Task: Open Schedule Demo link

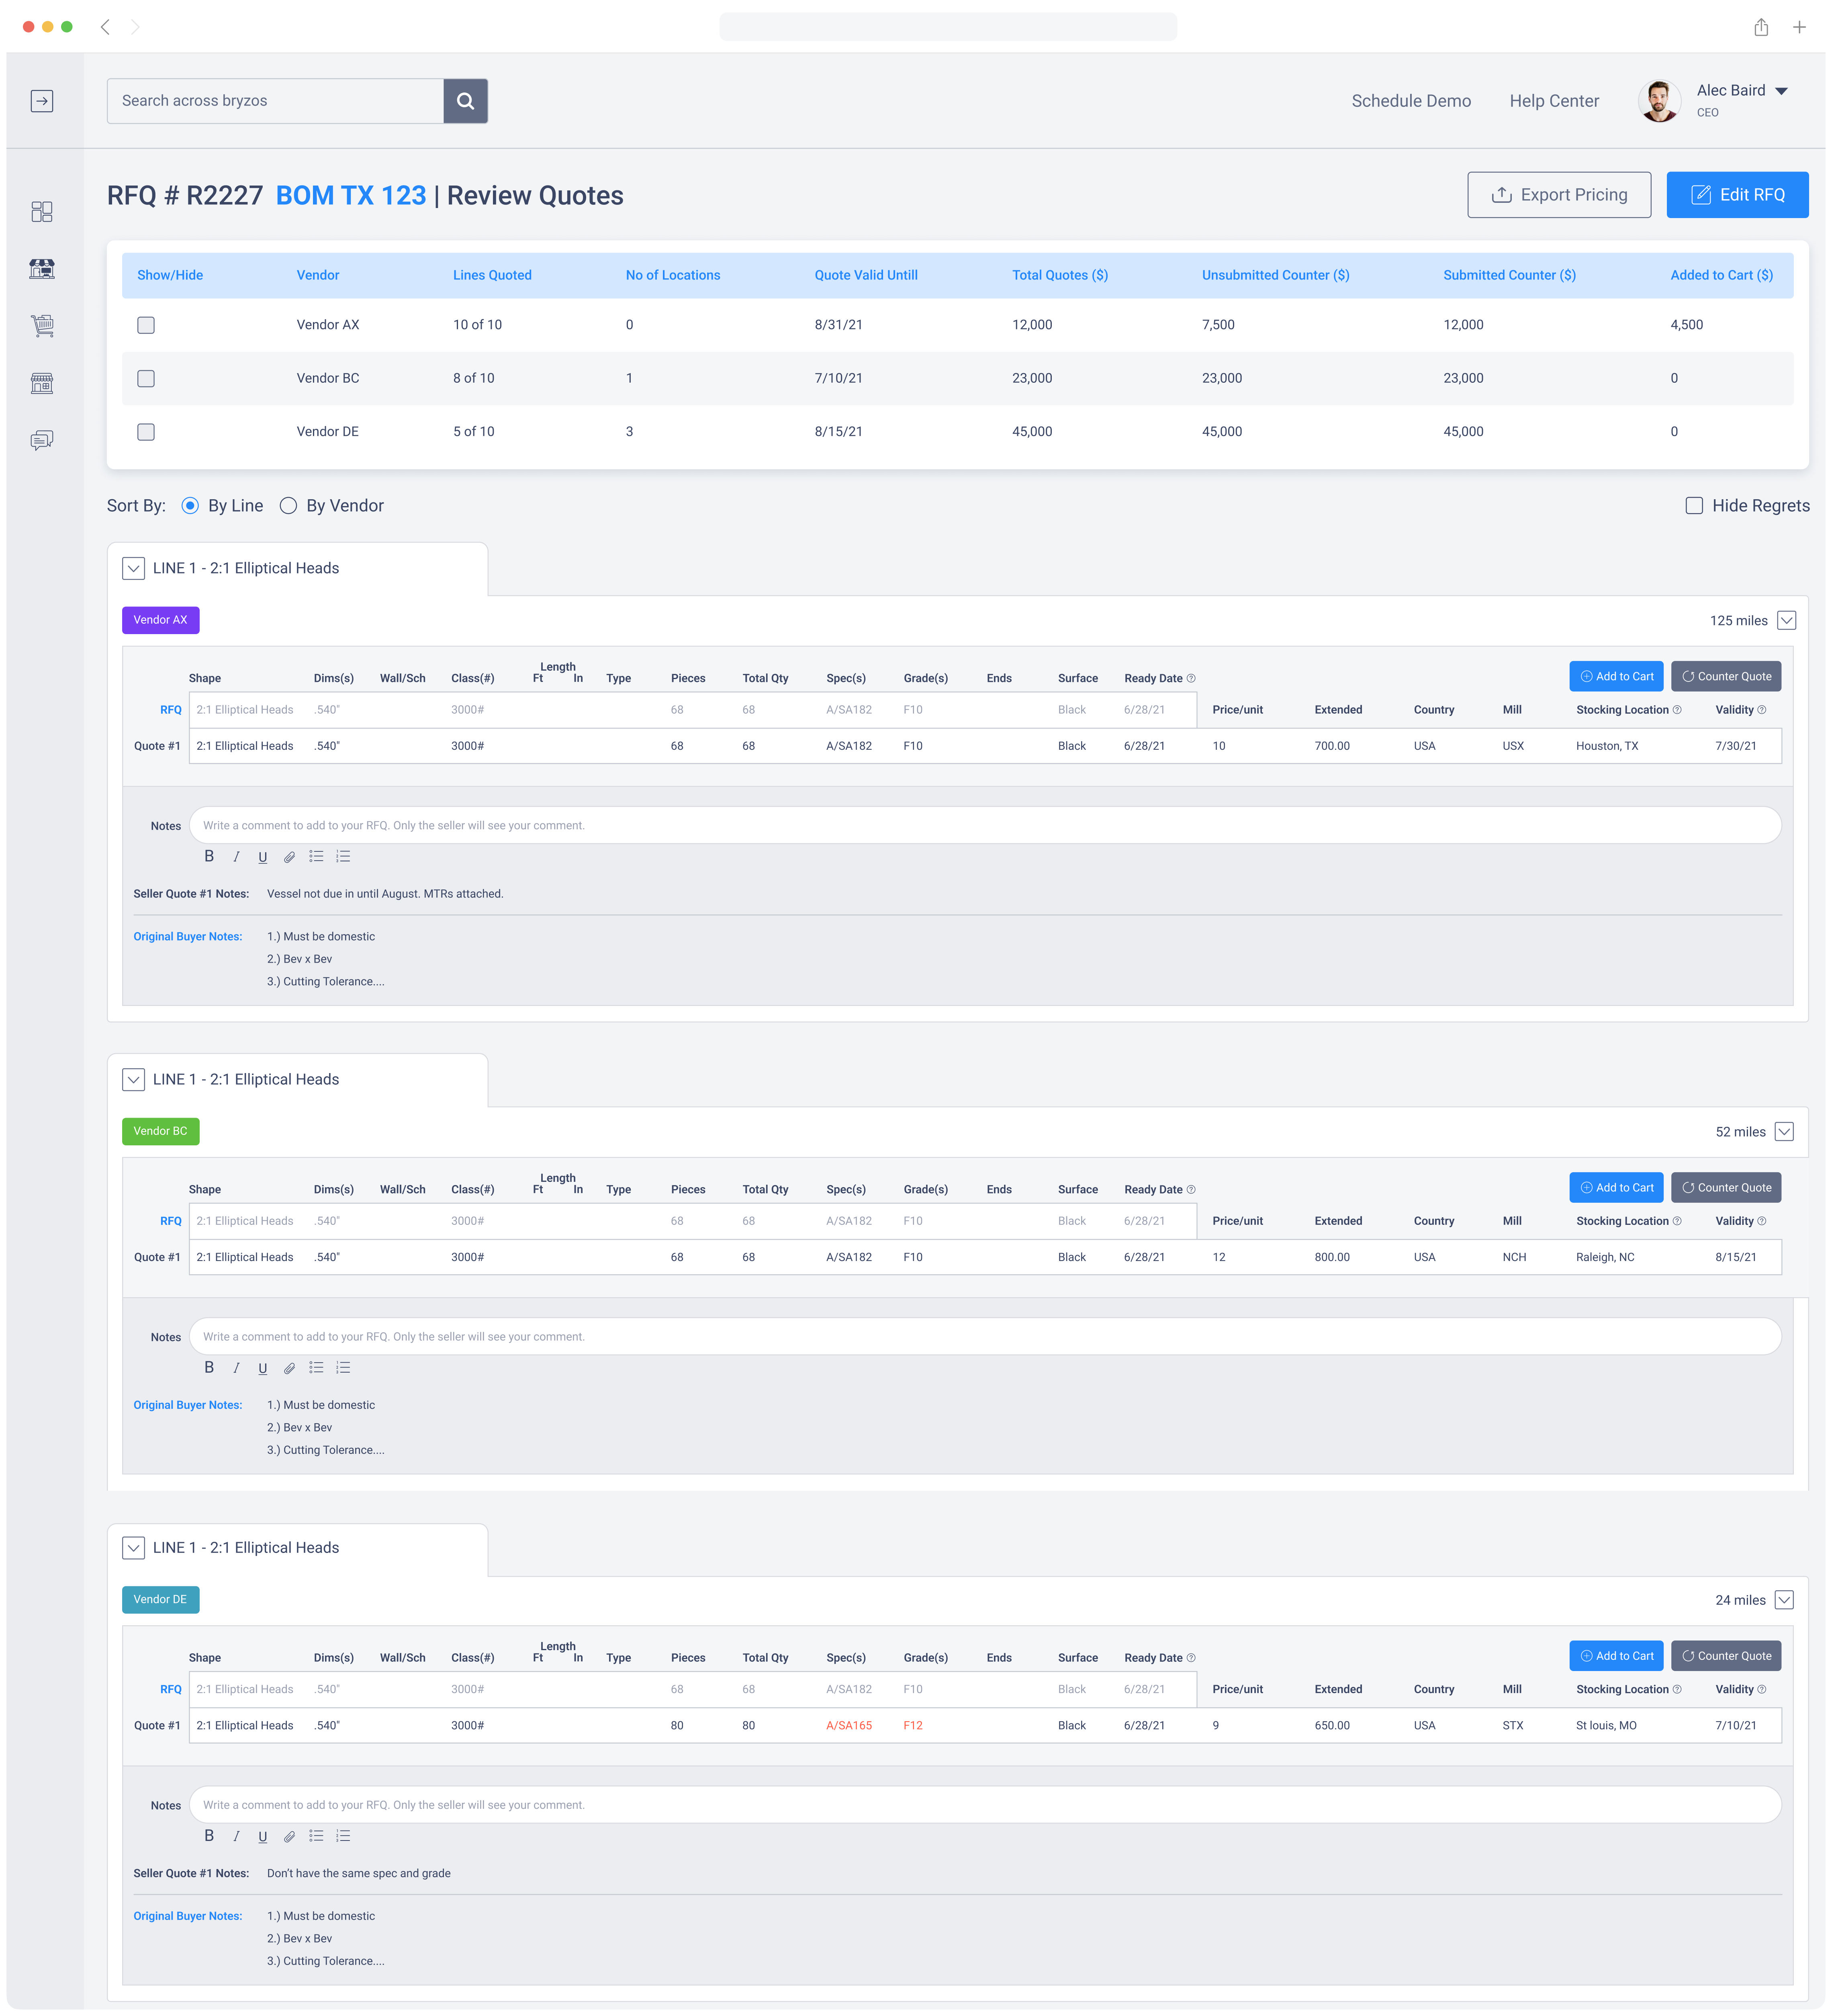Action: [x=1411, y=101]
